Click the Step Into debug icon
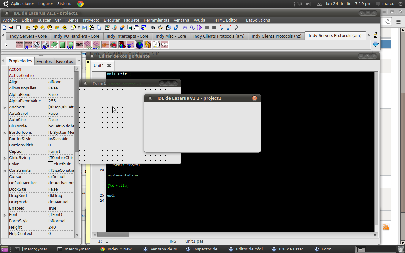The width and height of the screenshot is (405, 253). (221, 28)
